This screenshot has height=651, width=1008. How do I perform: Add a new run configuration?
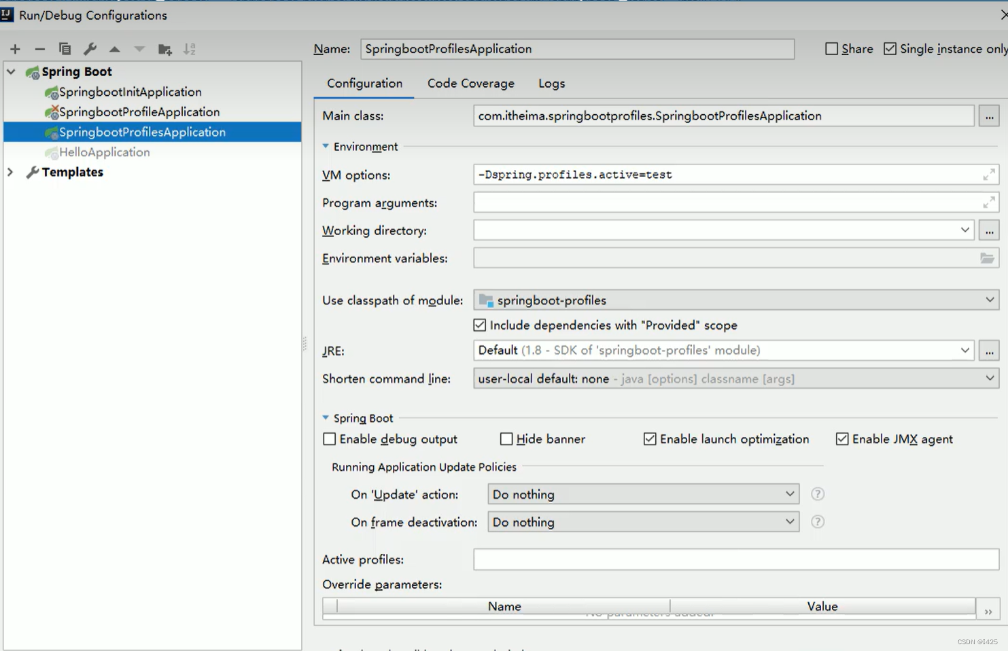[15, 49]
